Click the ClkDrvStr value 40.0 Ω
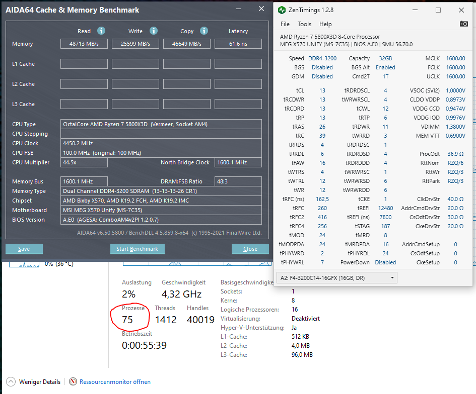This screenshot has height=394, width=476. click(x=455, y=199)
